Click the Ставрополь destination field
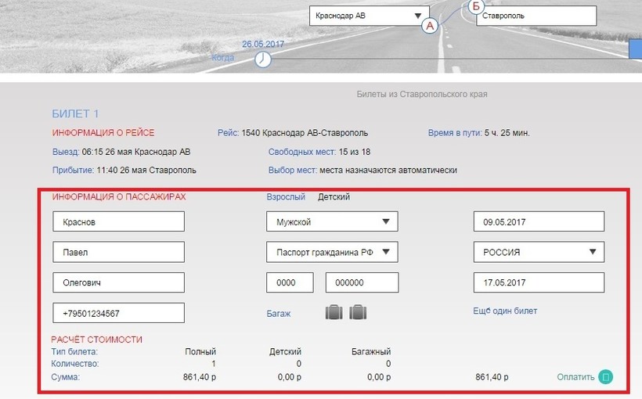Viewport: 642px width, 399px height. pyautogui.click(x=536, y=16)
